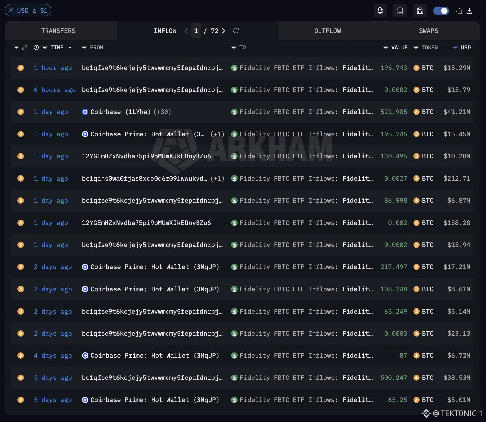Viewport: 486px width, 422px height.
Task: Filter by the TO column
Action: [234, 48]
